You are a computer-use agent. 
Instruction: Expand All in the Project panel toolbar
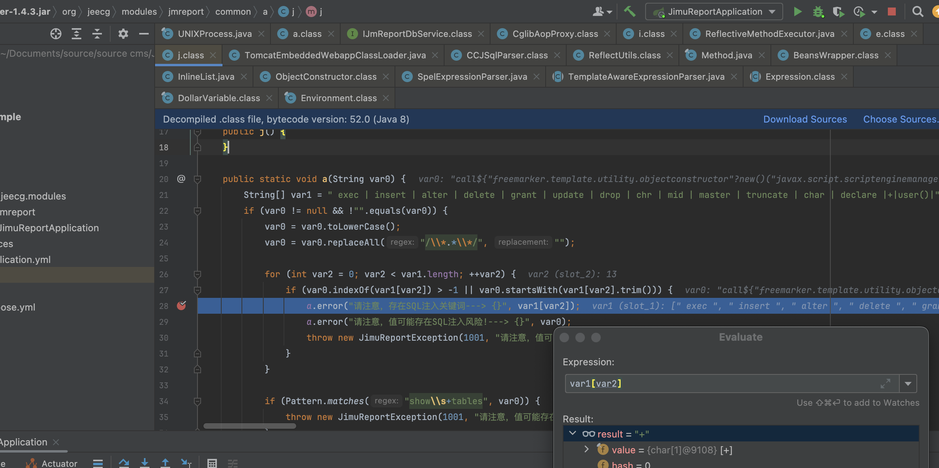[x=76, y=34]
